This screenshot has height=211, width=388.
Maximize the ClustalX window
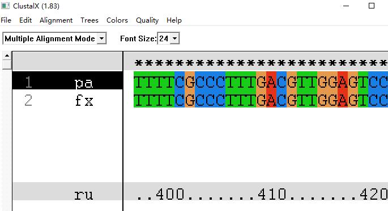372,6
